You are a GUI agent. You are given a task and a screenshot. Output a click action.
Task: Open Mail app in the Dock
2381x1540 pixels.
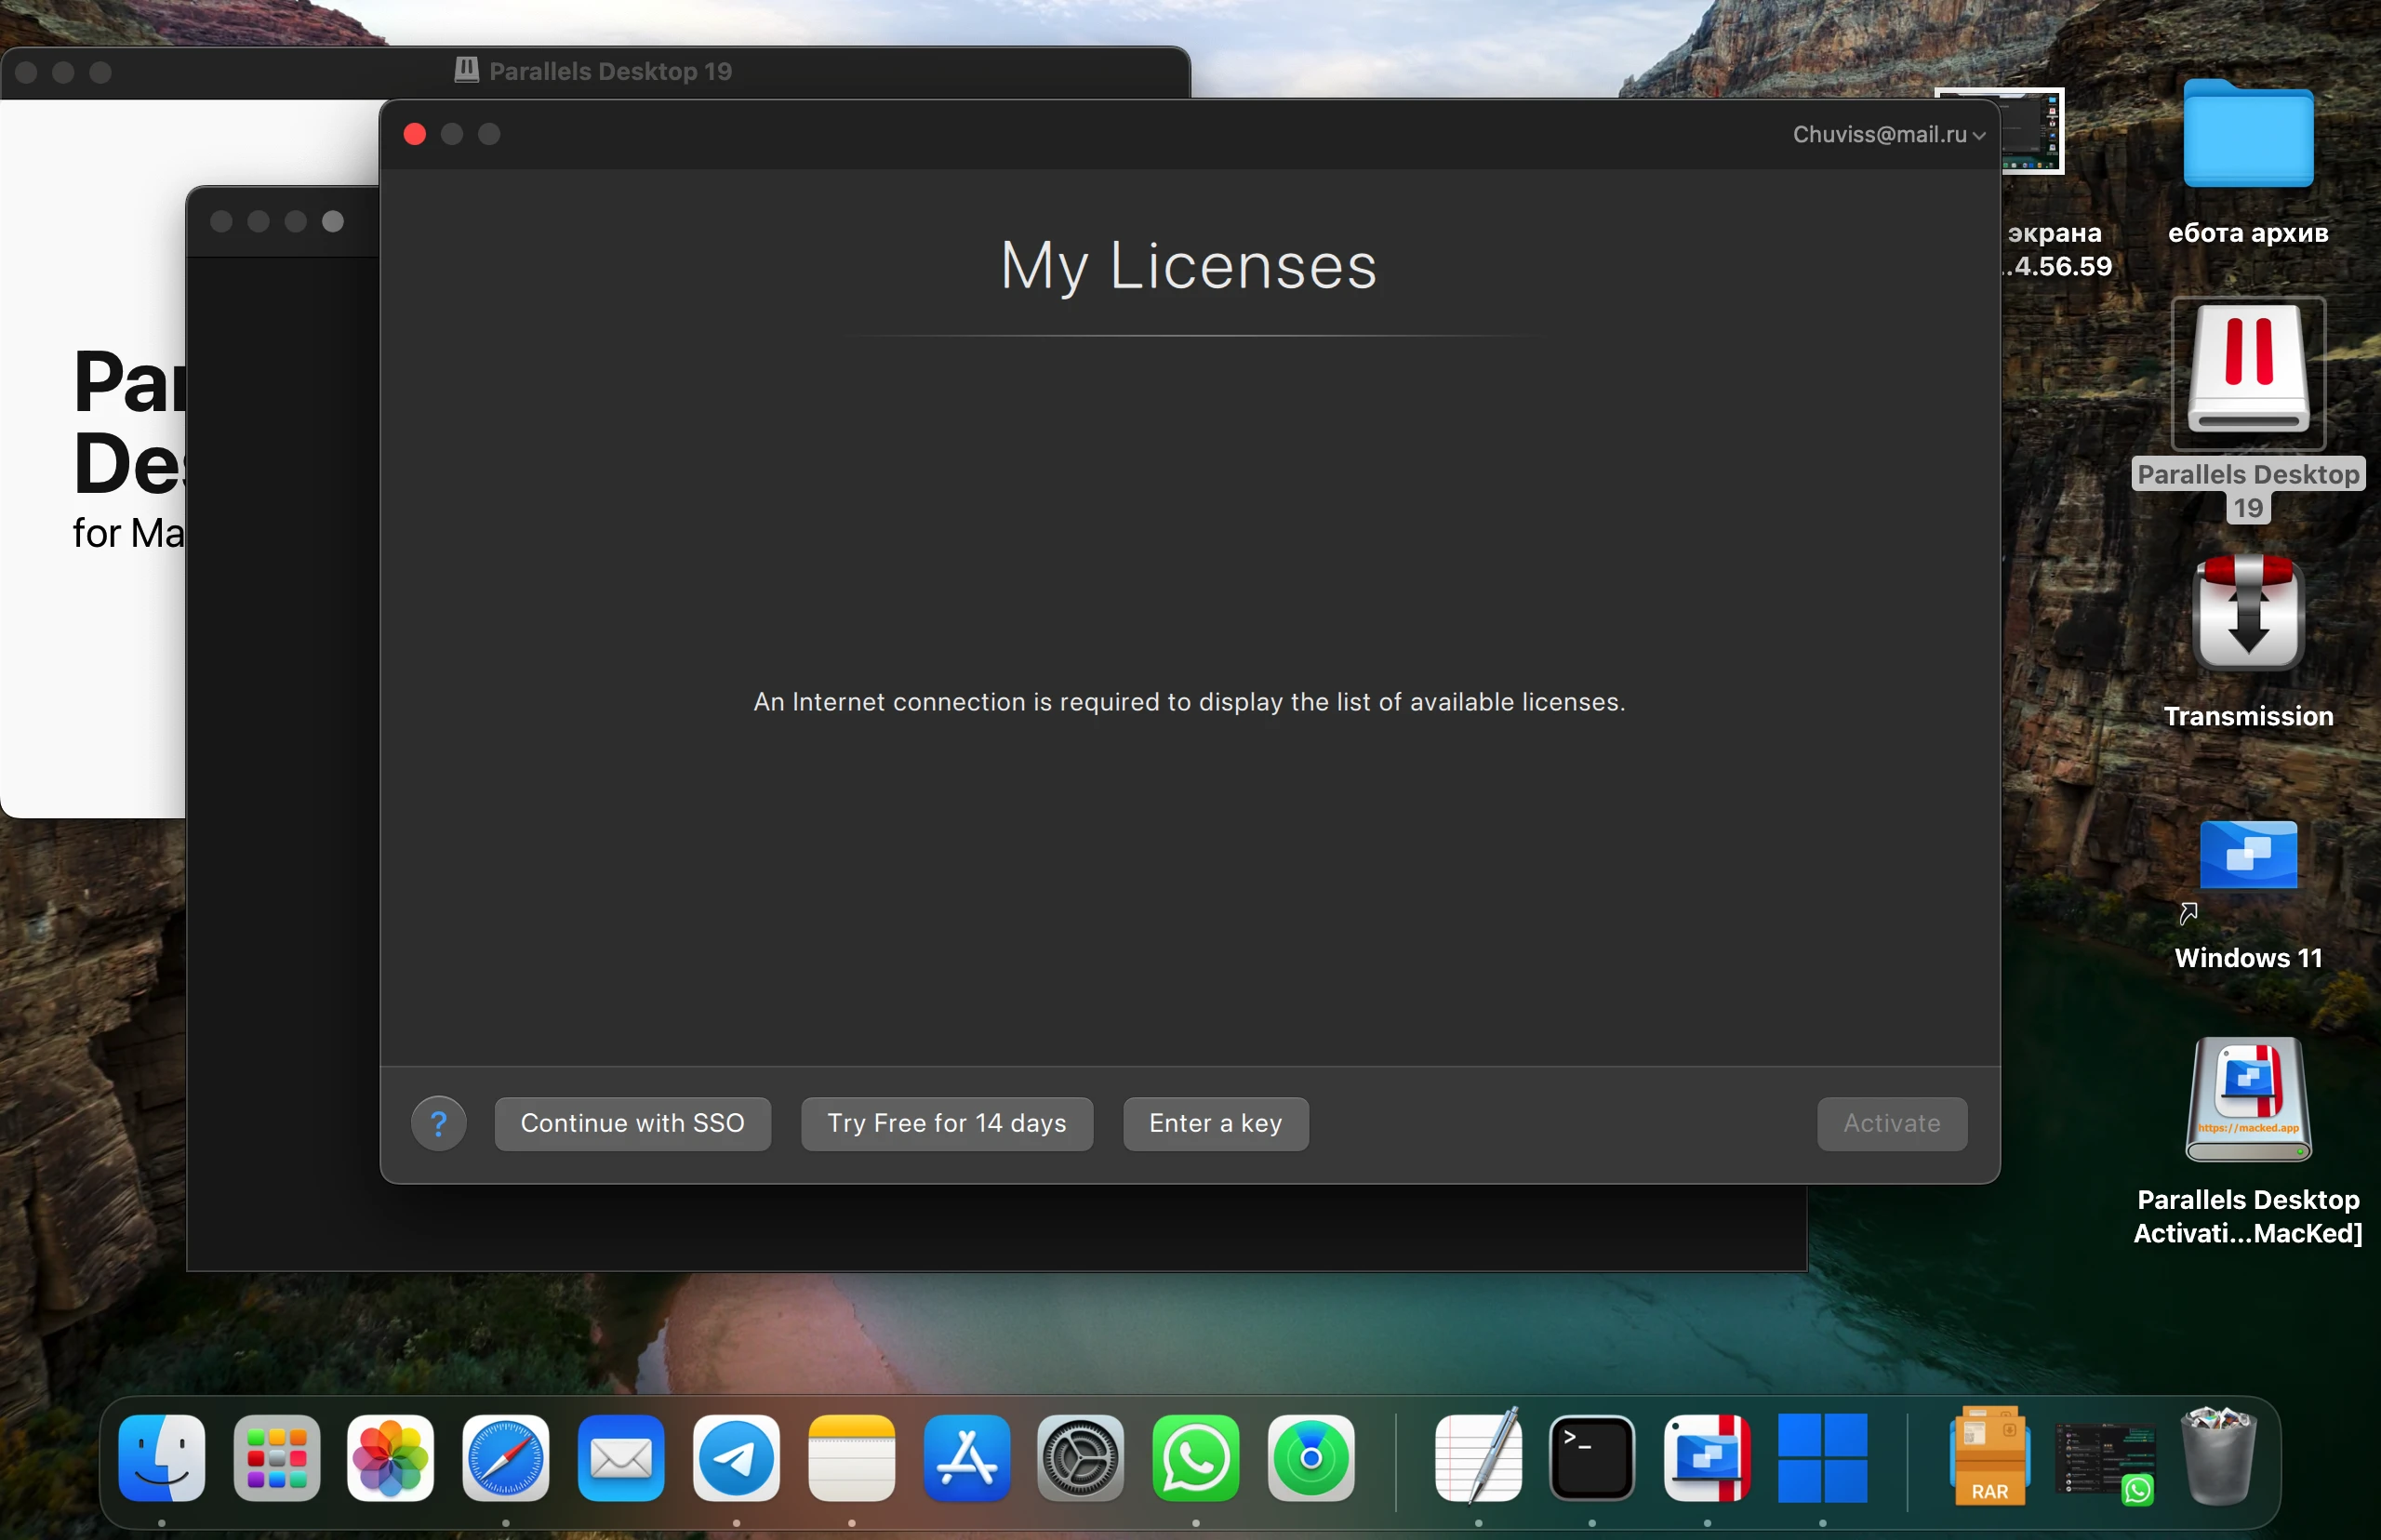point(621,1457)
